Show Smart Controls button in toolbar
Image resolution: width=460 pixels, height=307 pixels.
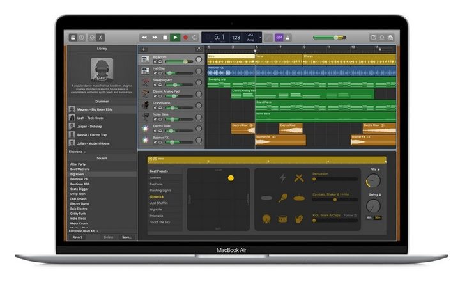[x=92, y=37]
